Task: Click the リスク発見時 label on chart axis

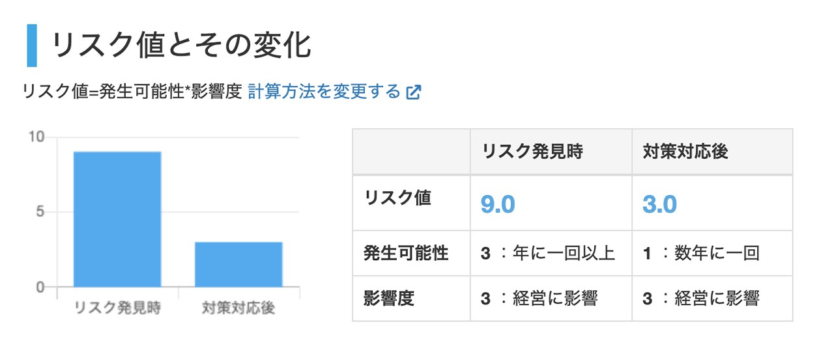Action: 117,308
